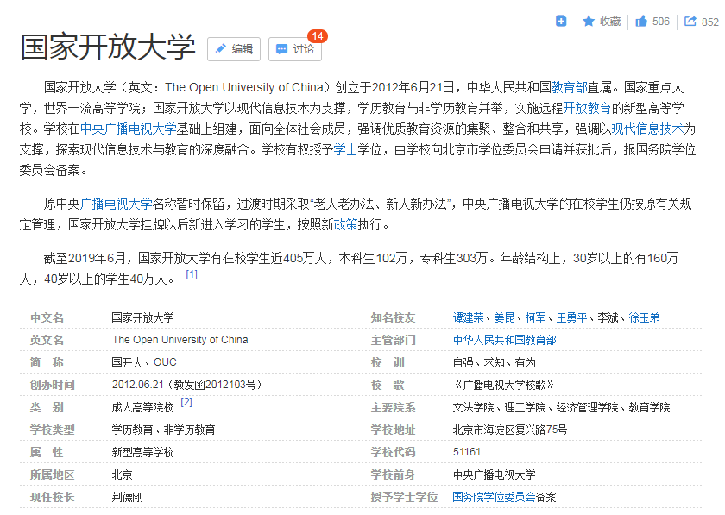Image resolution: width=725 pixels, height=515 pixels.
Task: Visit alumnus 谭建荣 page
Action: [470, 317]
